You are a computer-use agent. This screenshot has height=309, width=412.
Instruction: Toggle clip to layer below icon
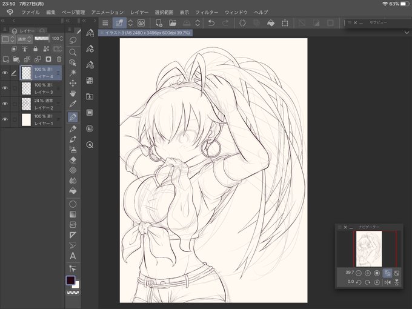point(14,49)
